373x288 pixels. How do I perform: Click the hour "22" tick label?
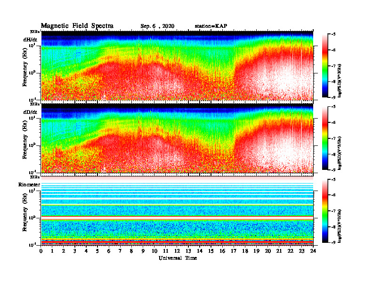pyautogui.click(x=290, y=251)
